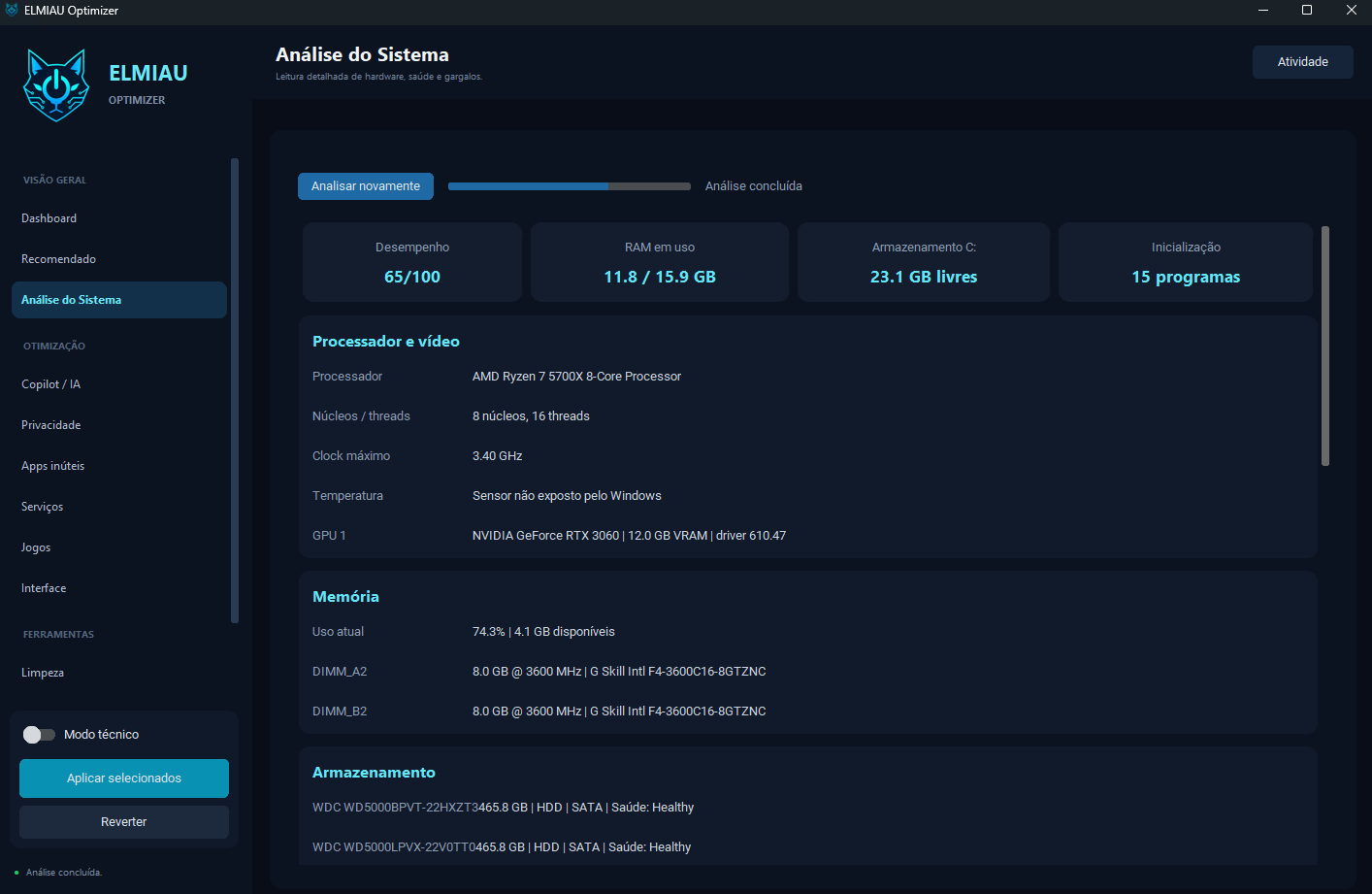
Task: Click the green status dot indicator
Action: (16, 873)
